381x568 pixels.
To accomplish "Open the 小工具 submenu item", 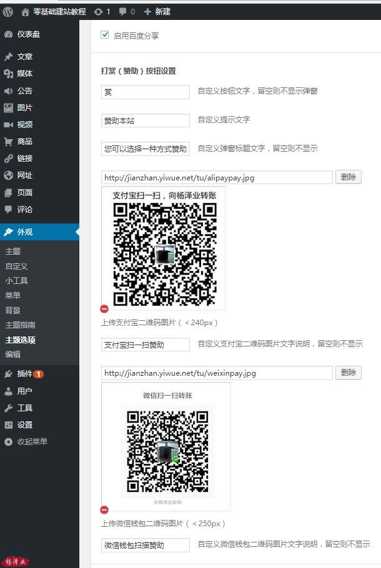I will (x=17, y=281).
